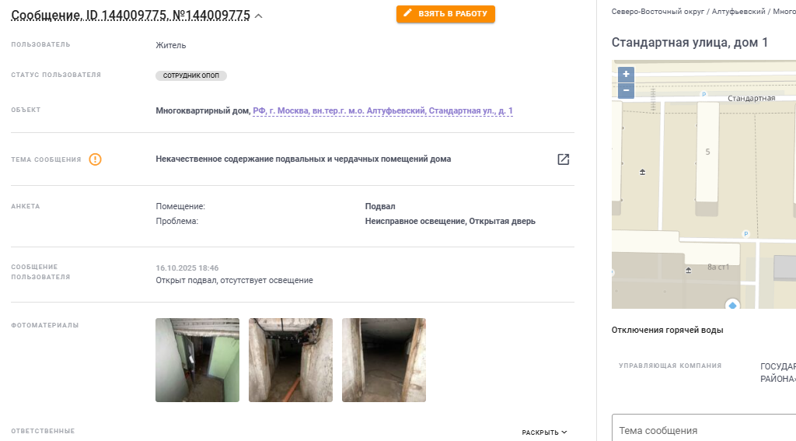The image size is (796, 441).
Task: Click the chevron next to Раскрыть
Action: (564, 432)
